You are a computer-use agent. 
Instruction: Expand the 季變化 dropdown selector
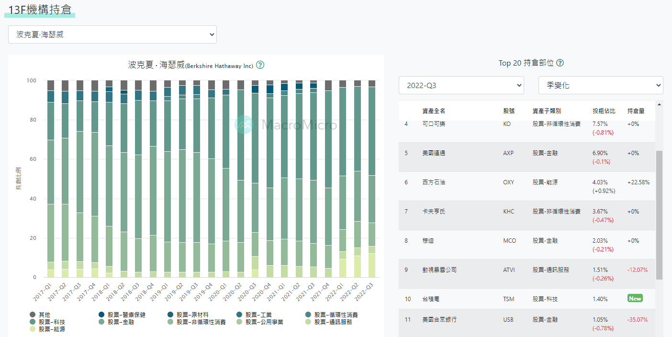601,85
